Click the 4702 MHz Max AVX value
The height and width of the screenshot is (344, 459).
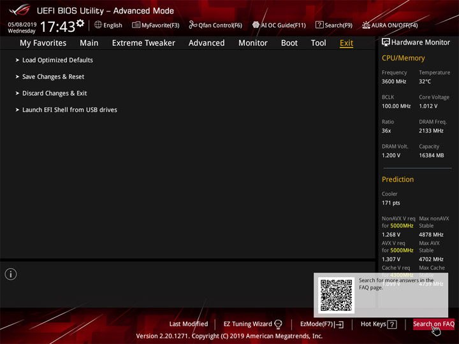pos(431,259)
